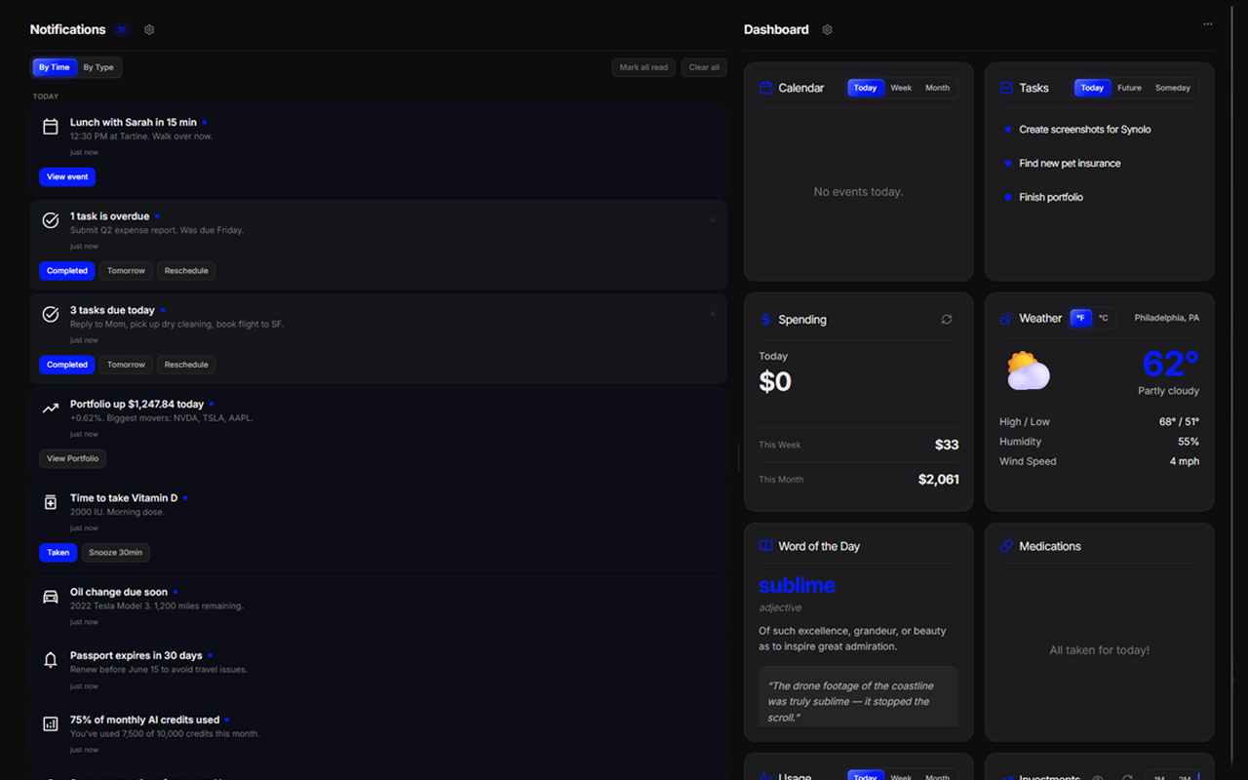
Task: Open 'Passport expires in 30 days' notification
Action: pos(378,670)
